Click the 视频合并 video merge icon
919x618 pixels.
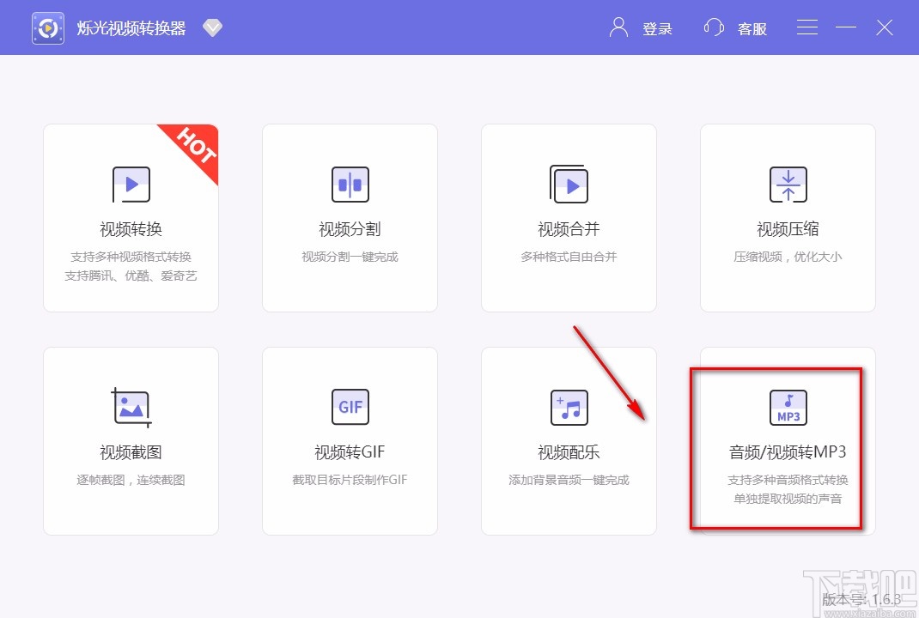click(x=569, y=185)
